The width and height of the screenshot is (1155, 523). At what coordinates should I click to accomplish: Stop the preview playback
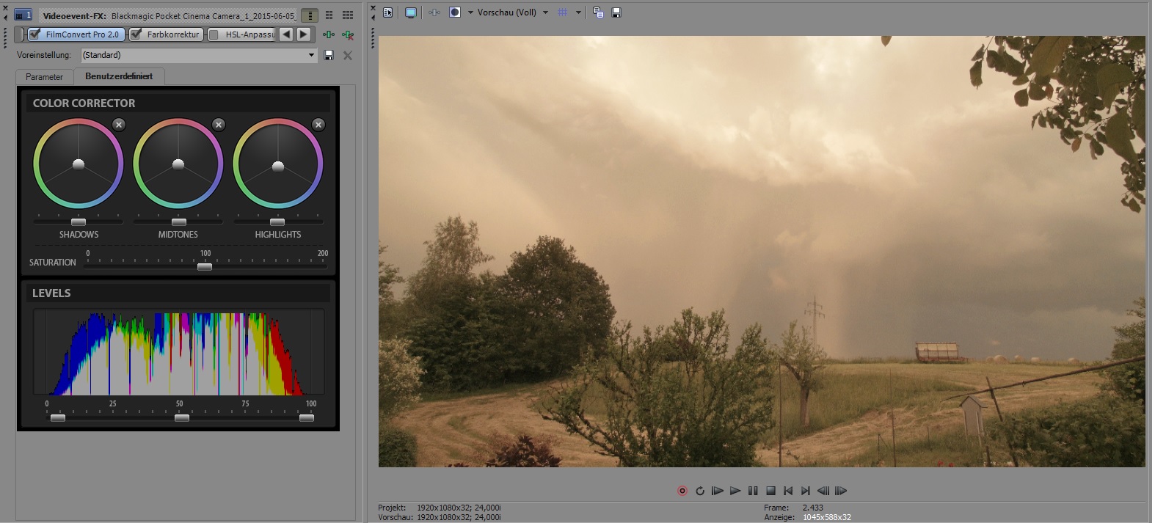click(770, 491)
